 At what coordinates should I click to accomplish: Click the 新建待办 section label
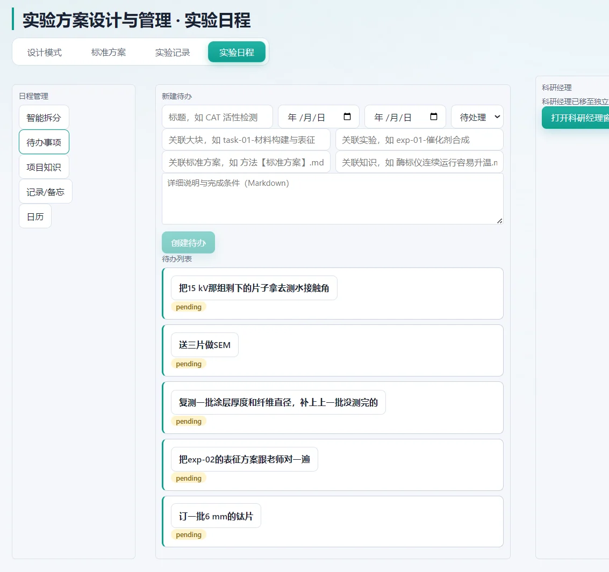pyautogui.click(x=177, y=96)
